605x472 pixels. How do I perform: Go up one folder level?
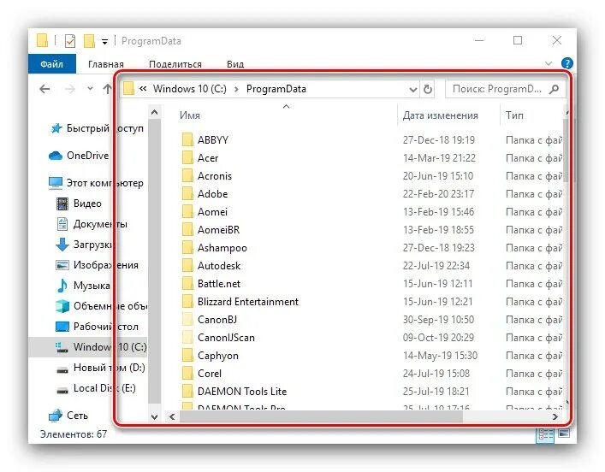[x=107, y=89]
